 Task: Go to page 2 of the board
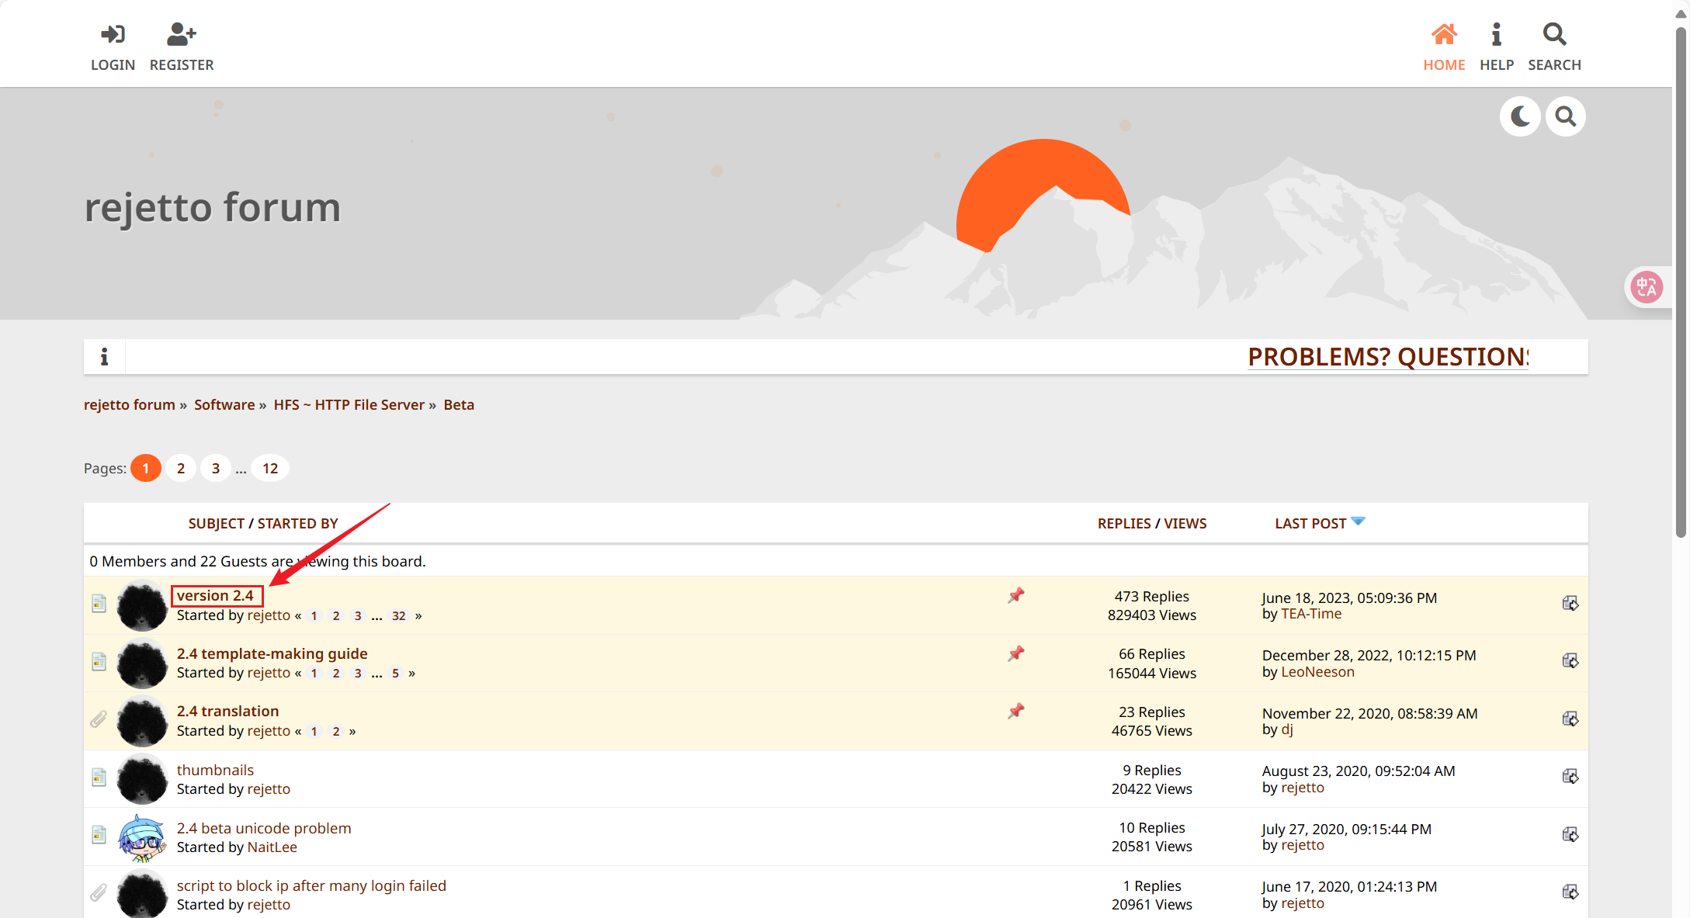point(181,469)
